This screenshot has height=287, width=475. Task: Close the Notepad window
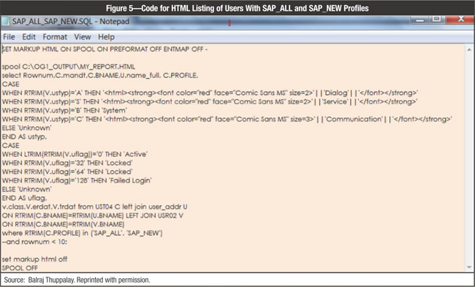[x=461, y=20]
